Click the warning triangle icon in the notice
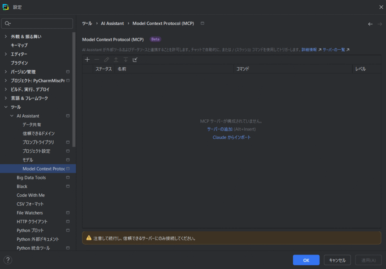The width and height of the screenshot is (386, 269). point(89,238)
